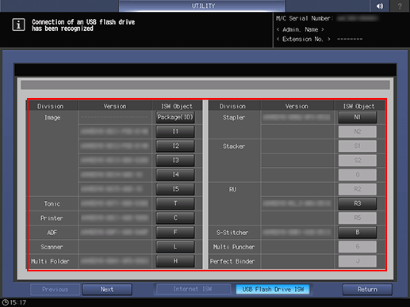The width and height of the screenshot is (410, 307).
Task: Go to Next page
Action: point(107,290)
